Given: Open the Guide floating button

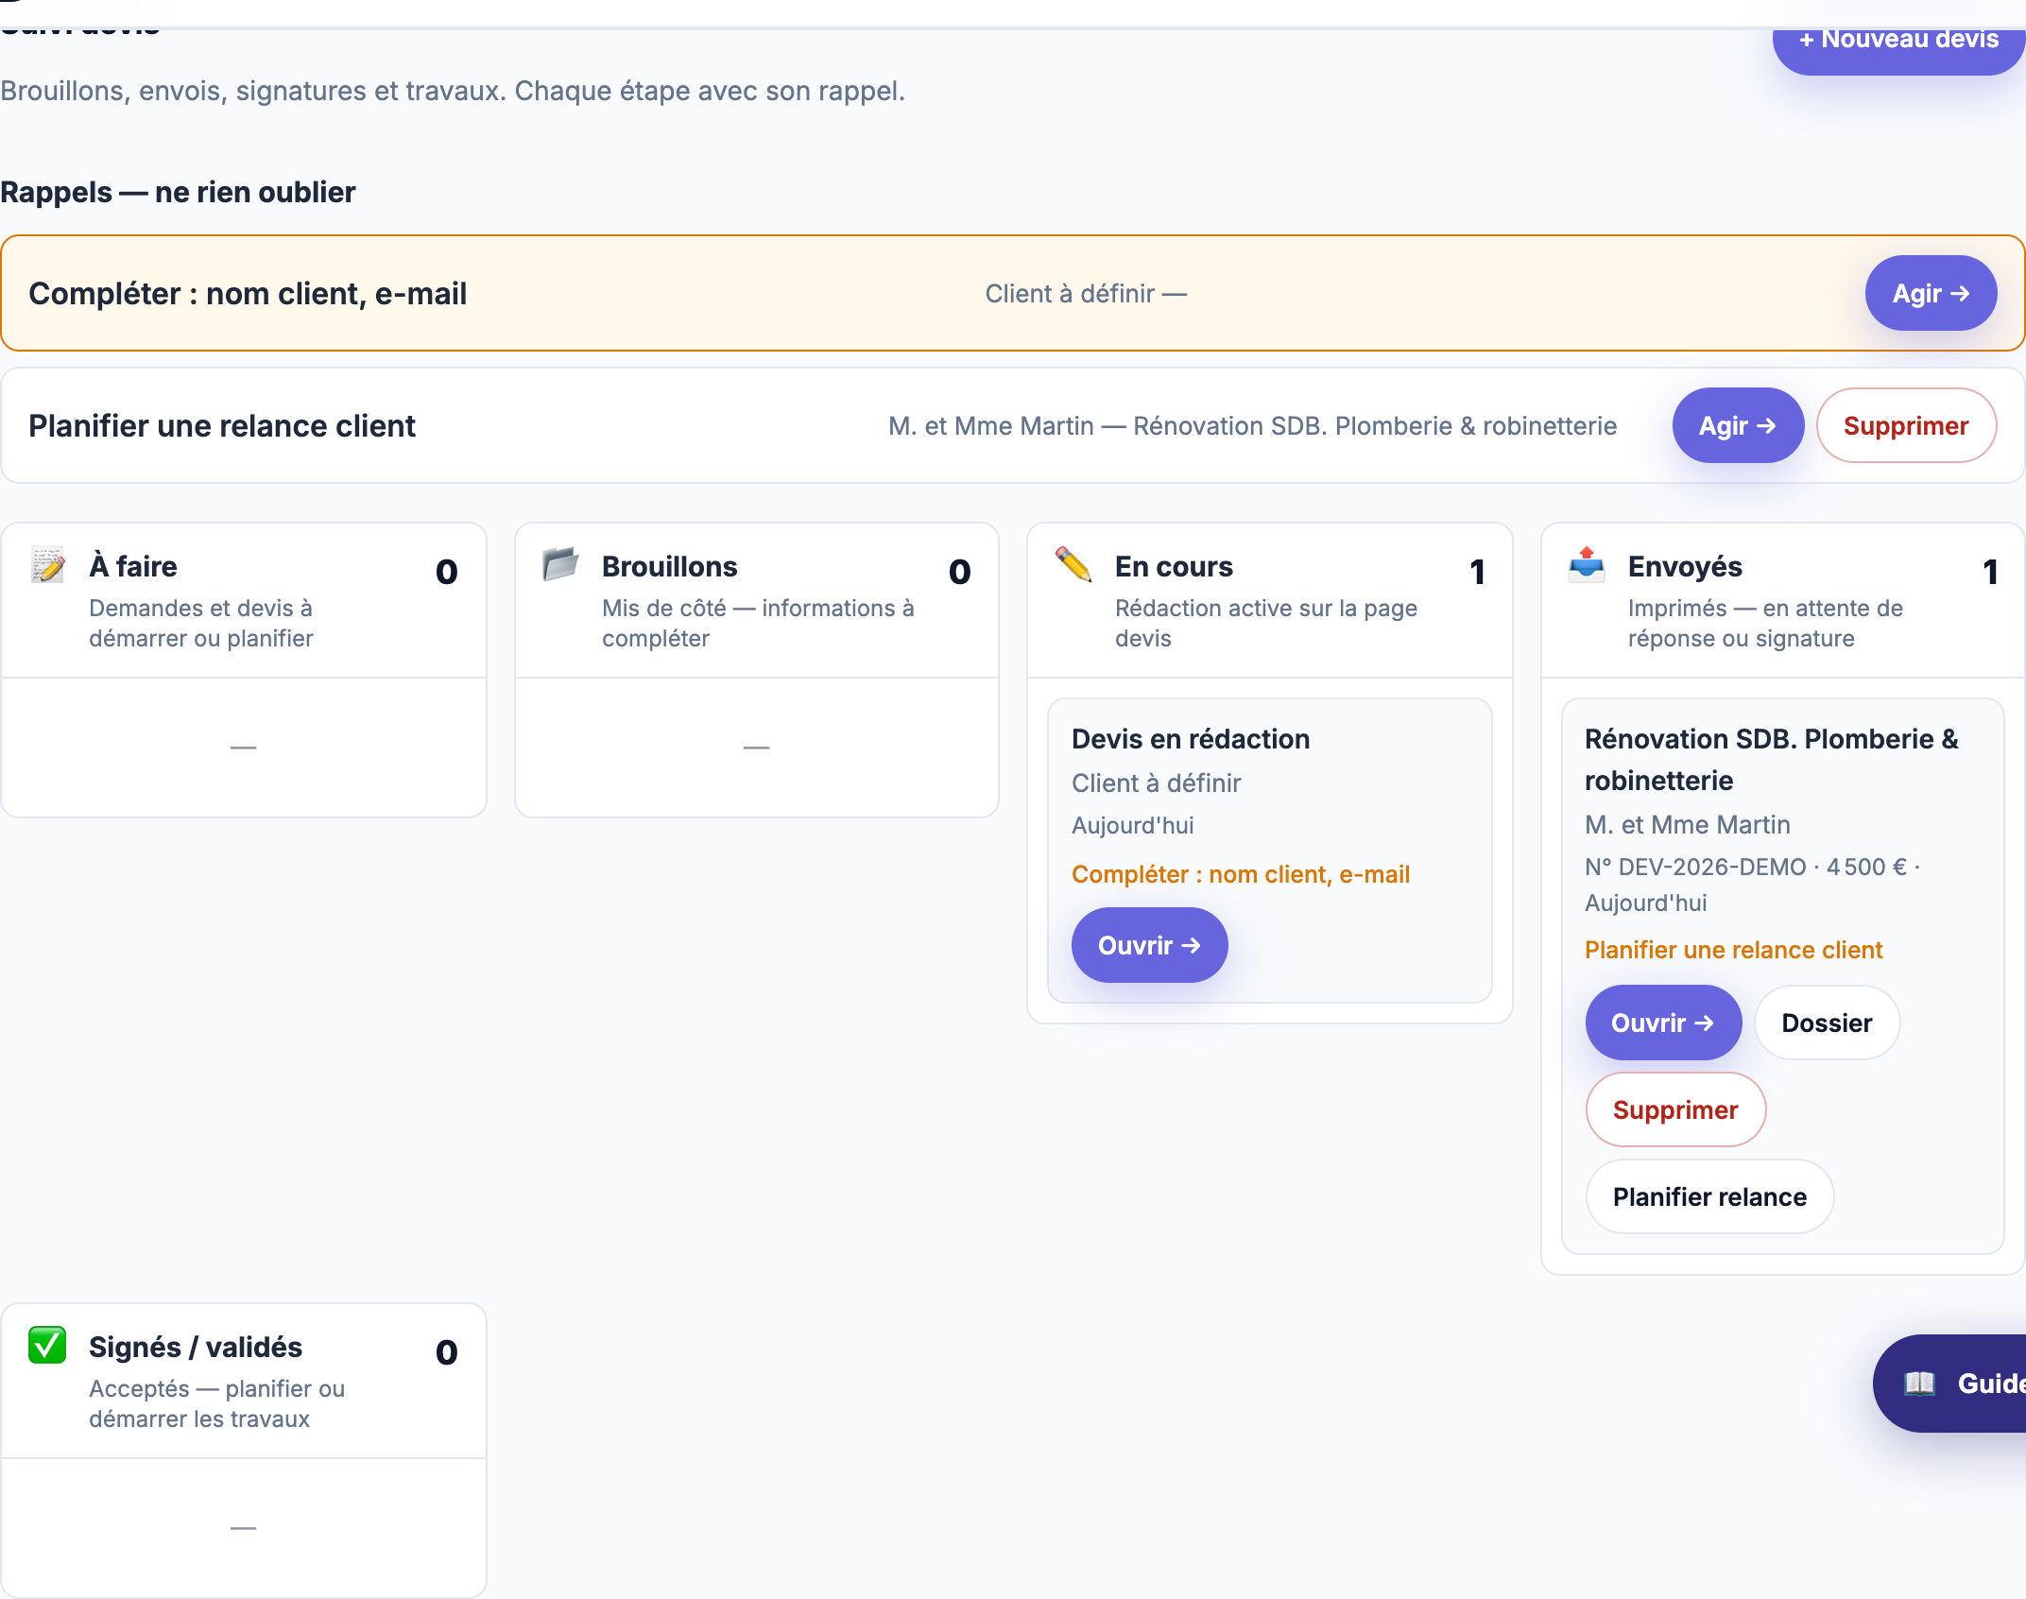Looking at the screenshot, I should [x=1950, y=1384].
